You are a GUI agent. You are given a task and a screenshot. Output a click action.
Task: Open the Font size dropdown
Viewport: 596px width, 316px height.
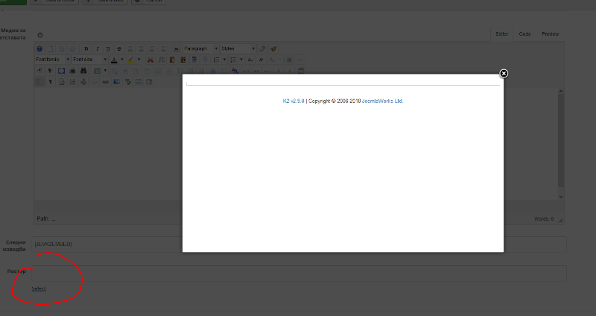coord(90,60)
